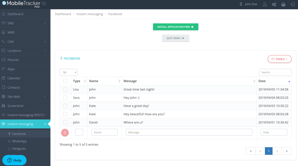This screenshot has height=166, width=298.
Task: Click the Pictures icon in sidebar
Action: [3, 60]
